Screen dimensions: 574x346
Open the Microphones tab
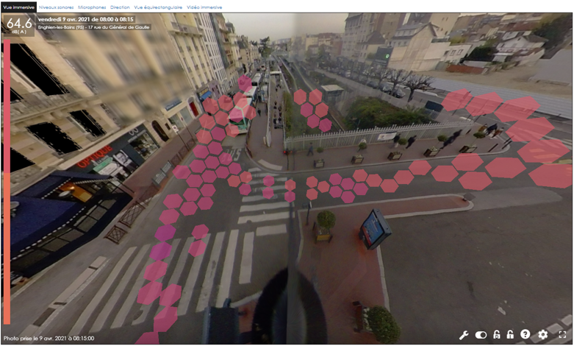92,7
